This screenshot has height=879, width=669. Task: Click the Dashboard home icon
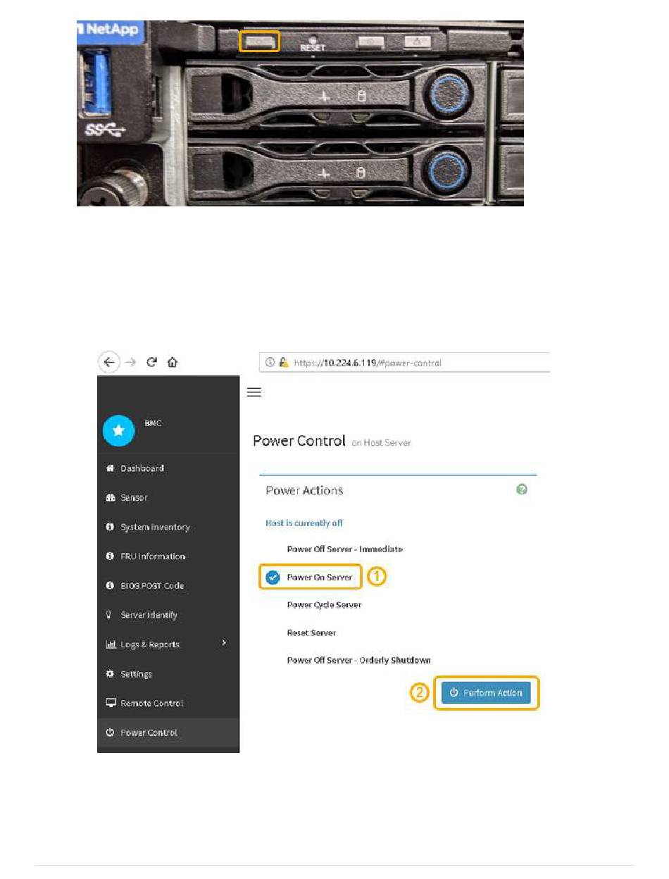tap(110, 468)
